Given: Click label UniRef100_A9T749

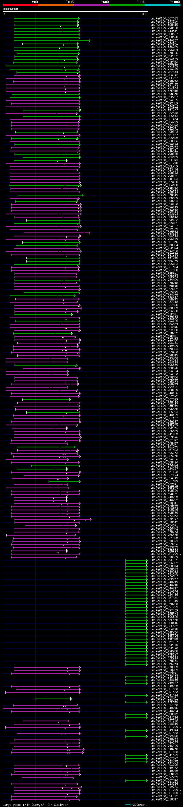Looking at the screenshot, I should click(x=164, y=721).
